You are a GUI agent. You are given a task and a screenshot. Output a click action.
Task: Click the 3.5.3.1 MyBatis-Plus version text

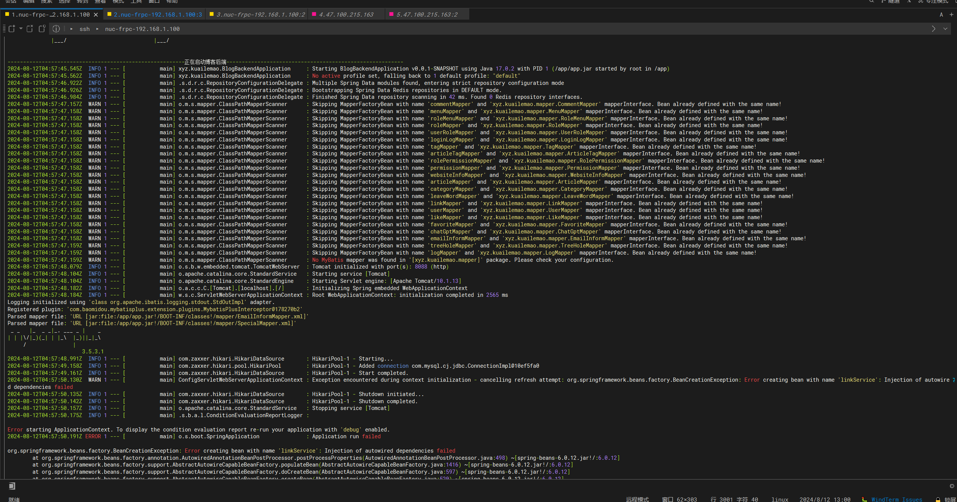[93, 352]
